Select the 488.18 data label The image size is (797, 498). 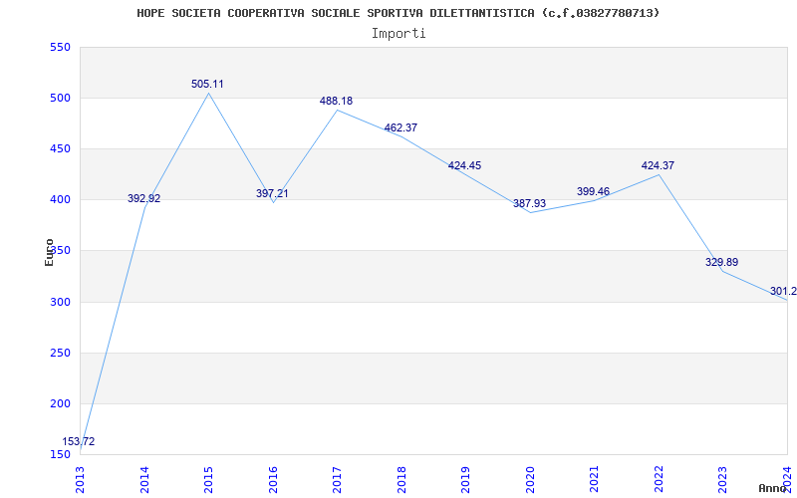336,101
